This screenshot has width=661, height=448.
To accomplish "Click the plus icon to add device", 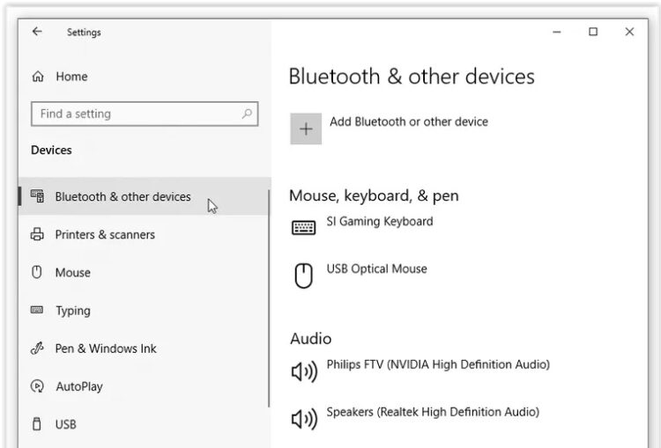I will (306, 129).
